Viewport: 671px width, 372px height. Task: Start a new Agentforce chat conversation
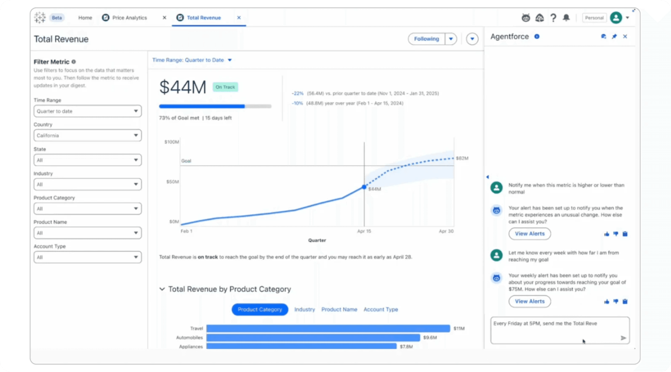click(603, 37)
